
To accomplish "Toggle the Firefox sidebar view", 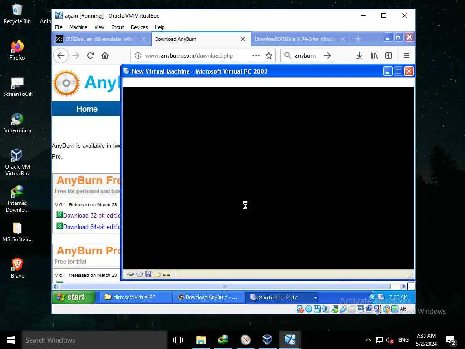I will [x=389, y=55].
